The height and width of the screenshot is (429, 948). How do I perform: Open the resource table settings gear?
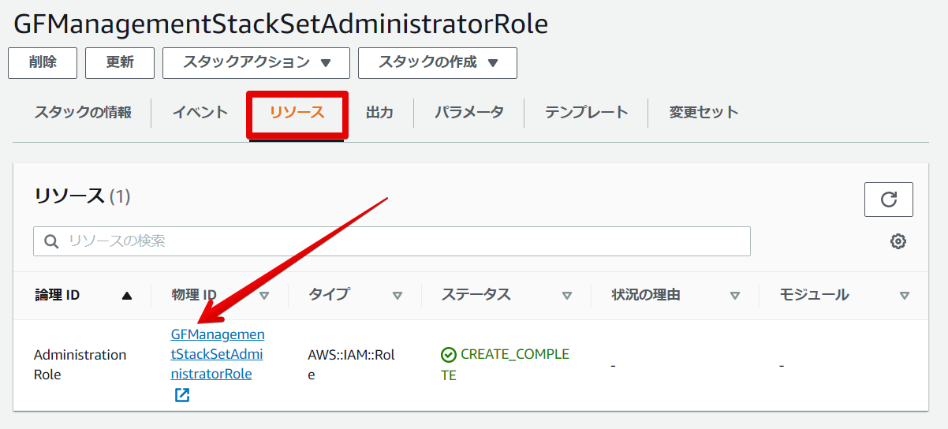coord(898,241)
